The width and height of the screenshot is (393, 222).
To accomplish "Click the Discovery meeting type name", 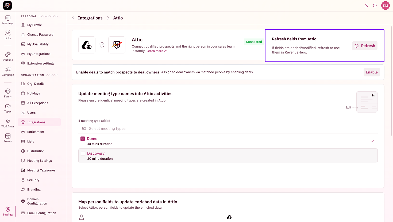I will 96,153.
